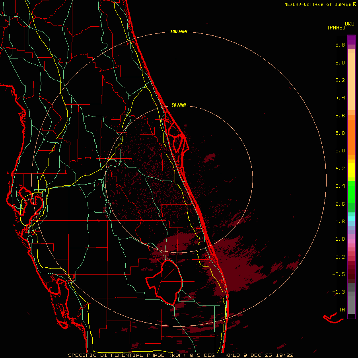Click the 6.6 legend value

340,115
